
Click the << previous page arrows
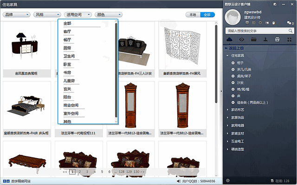(x=65, y=172)
